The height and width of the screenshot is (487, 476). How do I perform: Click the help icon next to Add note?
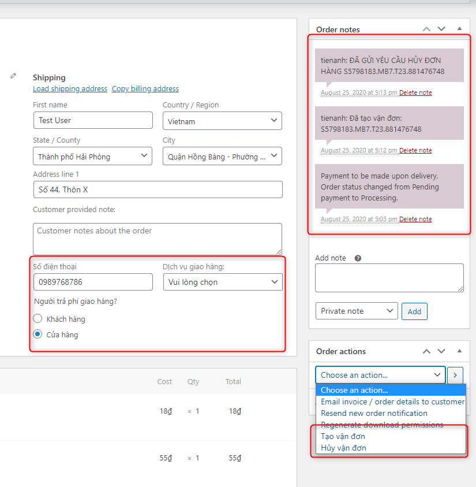pos(358,258)
